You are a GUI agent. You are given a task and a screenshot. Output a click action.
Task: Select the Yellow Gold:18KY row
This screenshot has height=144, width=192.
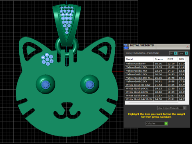(155, 74)
